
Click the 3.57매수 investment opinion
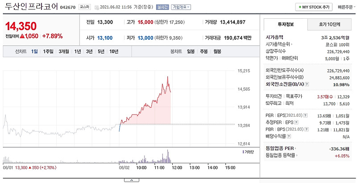(325, 97)
